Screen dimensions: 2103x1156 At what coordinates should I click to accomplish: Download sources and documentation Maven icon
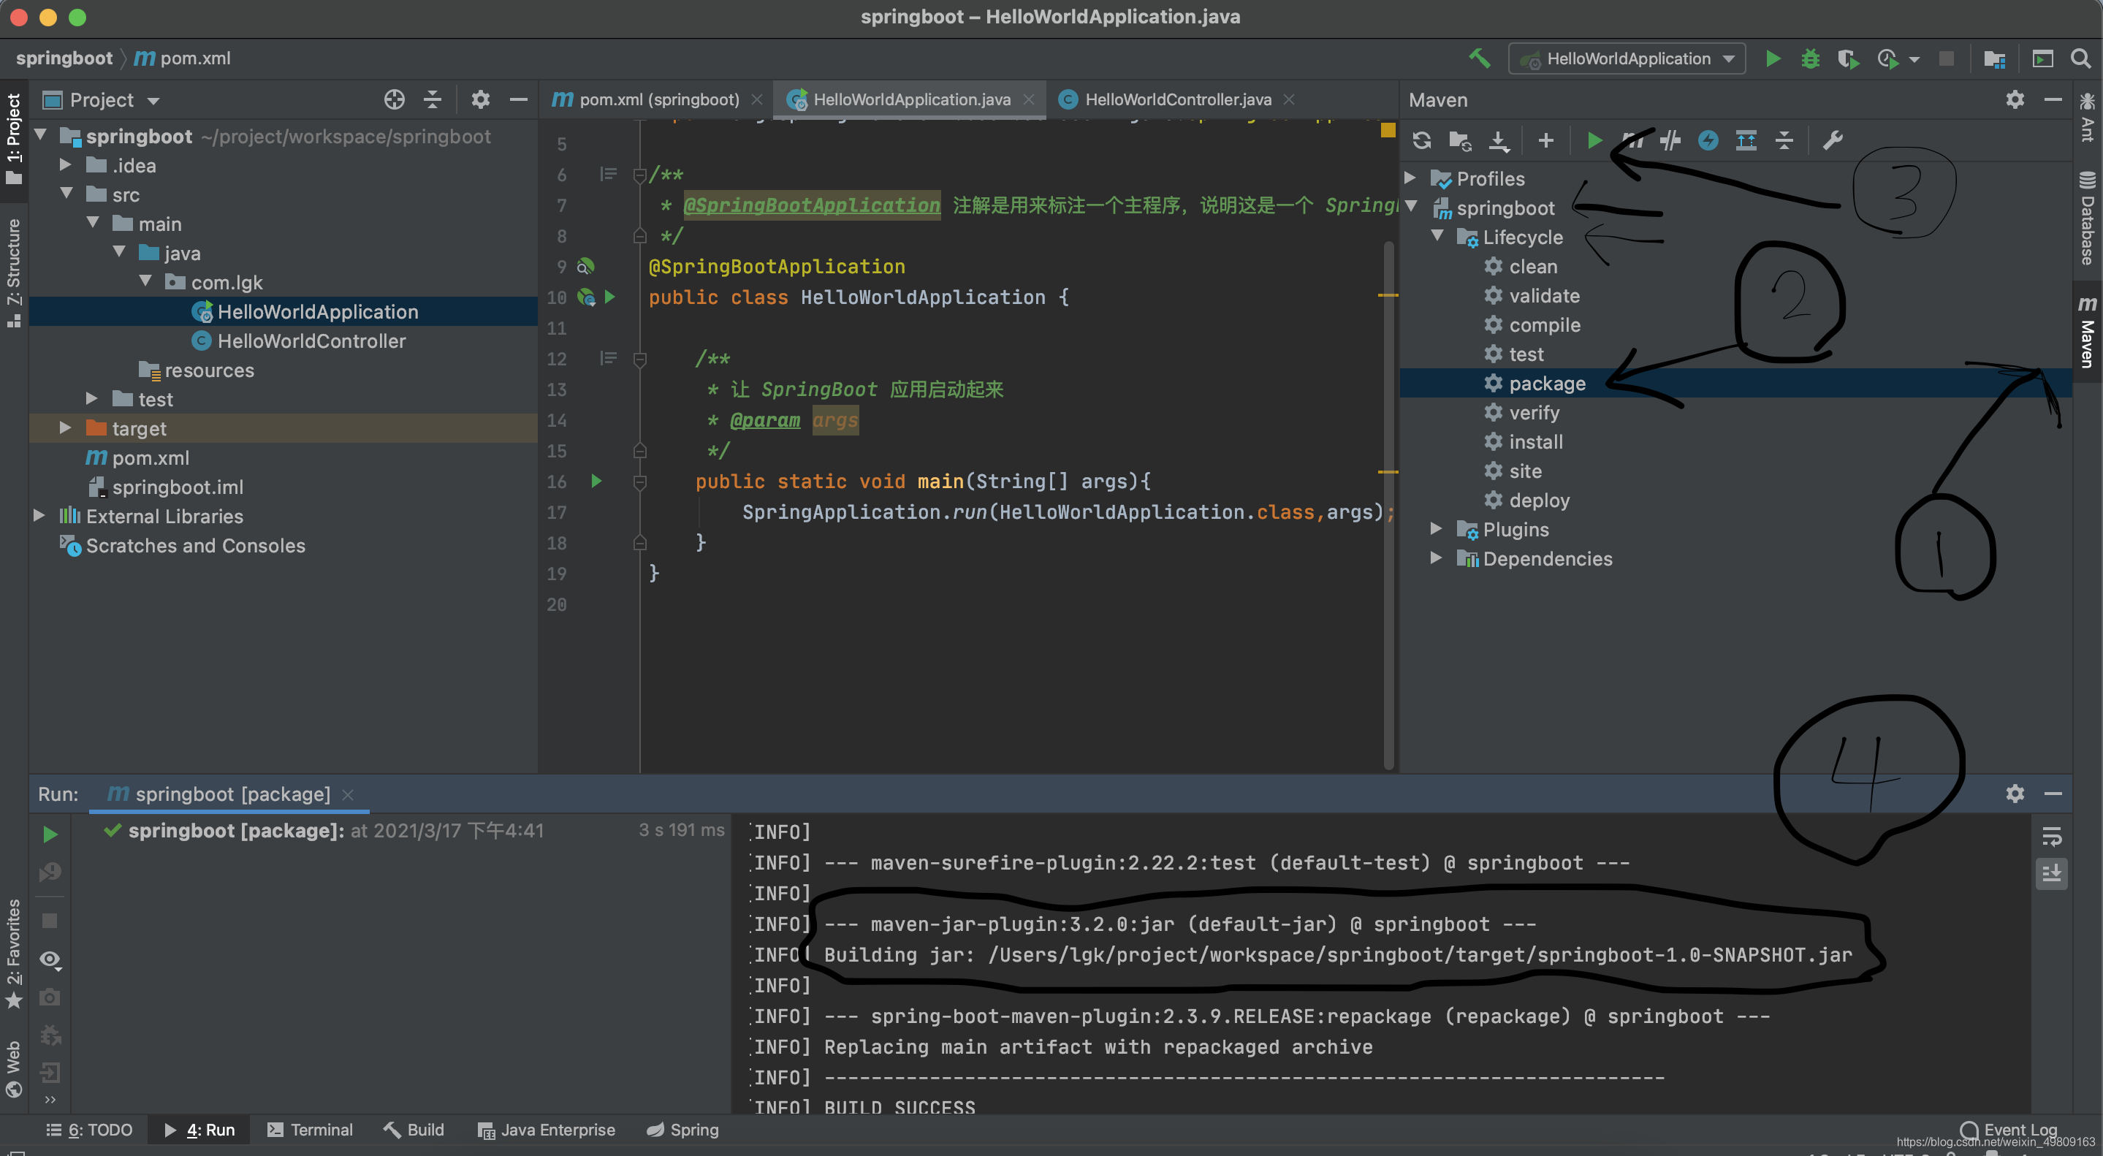[1499, 140]
